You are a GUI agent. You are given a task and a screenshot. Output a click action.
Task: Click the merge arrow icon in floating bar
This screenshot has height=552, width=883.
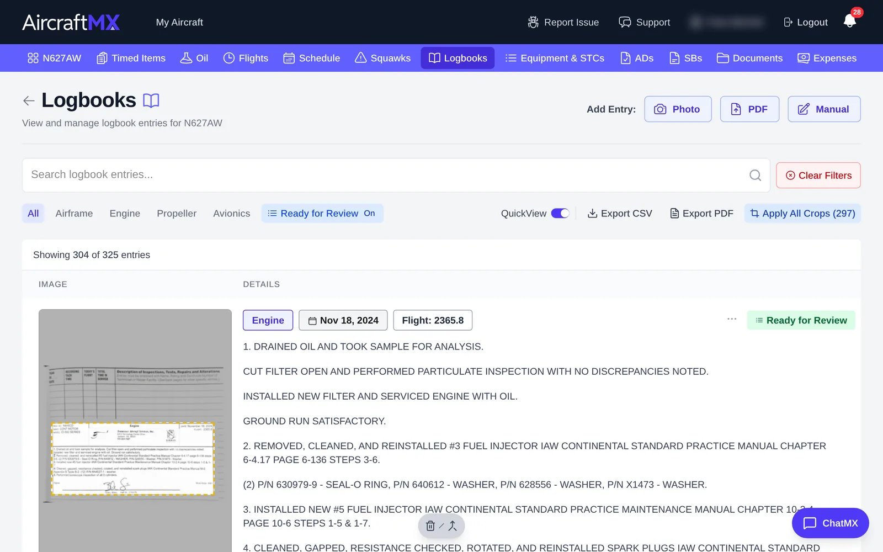pyautogui.click(x=453, y=526)
